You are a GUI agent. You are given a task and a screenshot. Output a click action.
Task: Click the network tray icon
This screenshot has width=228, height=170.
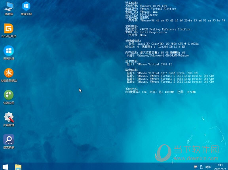click(x=196, y=167)
